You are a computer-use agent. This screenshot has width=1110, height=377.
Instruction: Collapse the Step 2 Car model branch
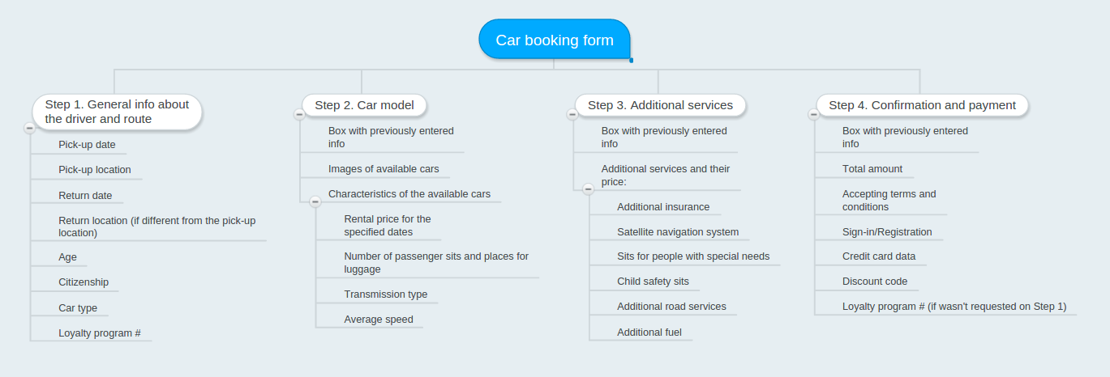click(299, 115)
